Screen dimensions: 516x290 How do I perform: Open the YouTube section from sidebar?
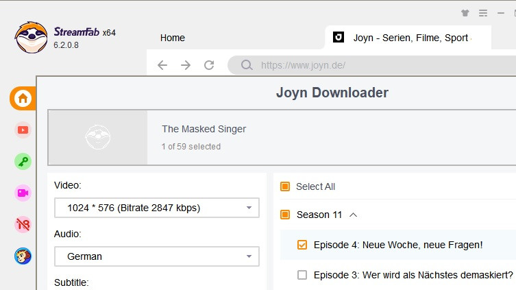(23, 130)
